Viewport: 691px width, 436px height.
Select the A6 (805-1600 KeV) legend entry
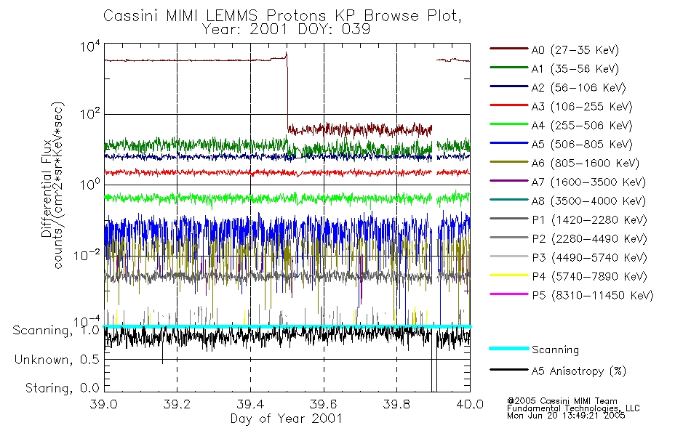pyautogui.click(x=564, y=163)
